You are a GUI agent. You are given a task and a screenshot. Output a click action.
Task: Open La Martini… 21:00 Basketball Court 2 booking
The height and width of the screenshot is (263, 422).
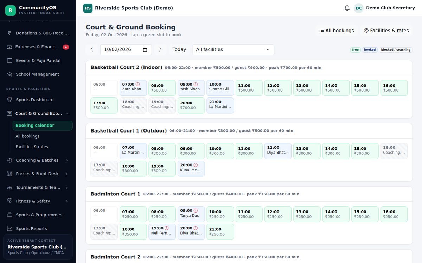click(x=220, y=106)
